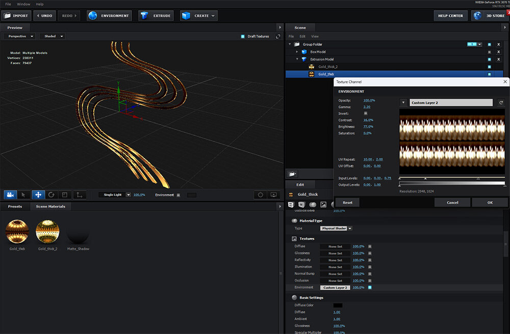510x334 pixels.
Task: Open the Perspective view dropdown
Action: point(19,37)
